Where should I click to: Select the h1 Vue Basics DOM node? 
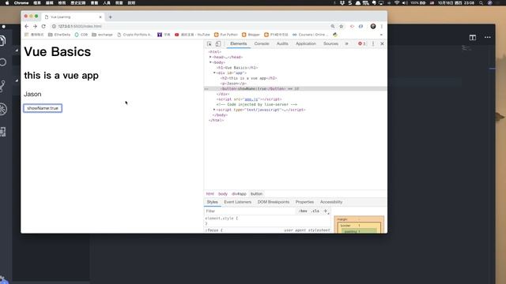click(x=237, y=68)
